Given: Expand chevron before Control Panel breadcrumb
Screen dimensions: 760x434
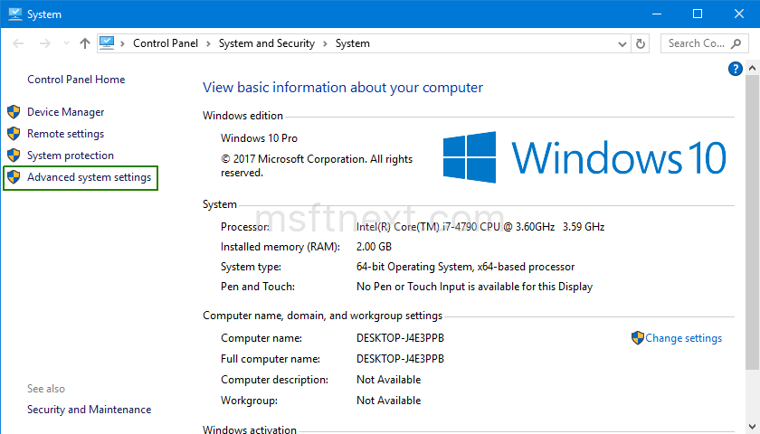Looking at the screenshot, I should (x=123, y=43).
